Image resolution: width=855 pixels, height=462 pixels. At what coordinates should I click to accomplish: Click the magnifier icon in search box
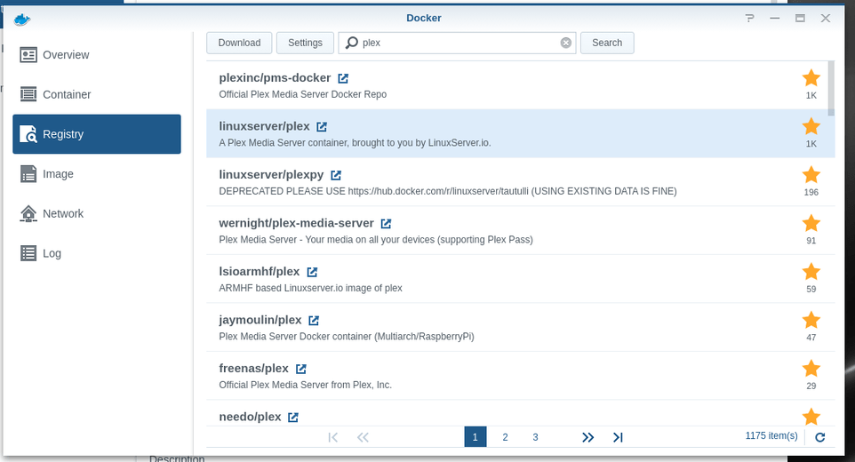click(x=352, y=43)
